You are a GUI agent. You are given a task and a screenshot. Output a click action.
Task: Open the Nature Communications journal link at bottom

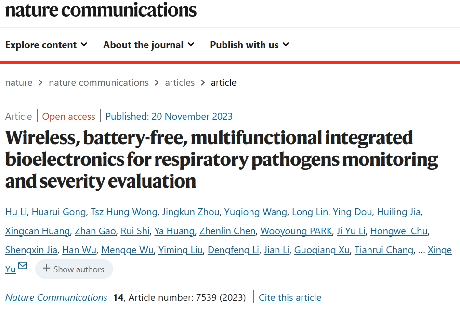coord(56,297)
